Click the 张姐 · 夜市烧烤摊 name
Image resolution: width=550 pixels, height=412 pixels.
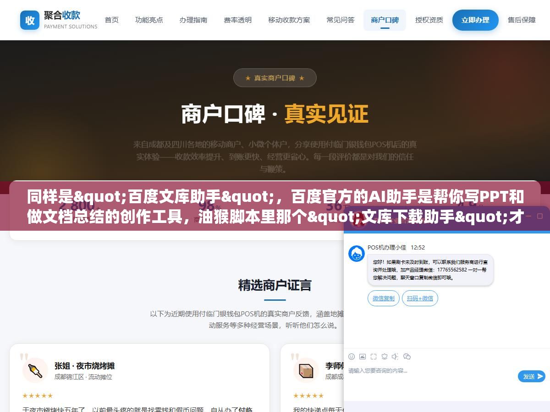pyautogui.click(x=84, y=366)
